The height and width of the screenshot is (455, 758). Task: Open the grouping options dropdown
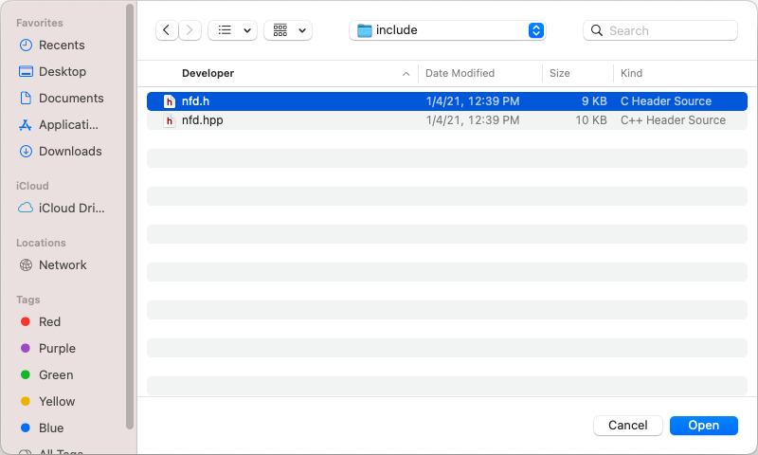click(288, 30)
